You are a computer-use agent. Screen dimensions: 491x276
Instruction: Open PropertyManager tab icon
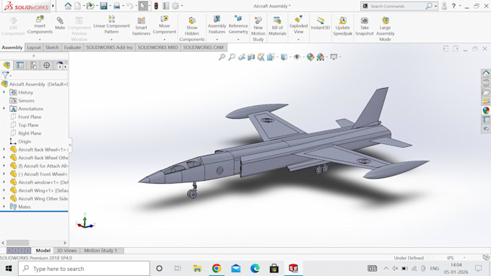(x=20, y=65)
